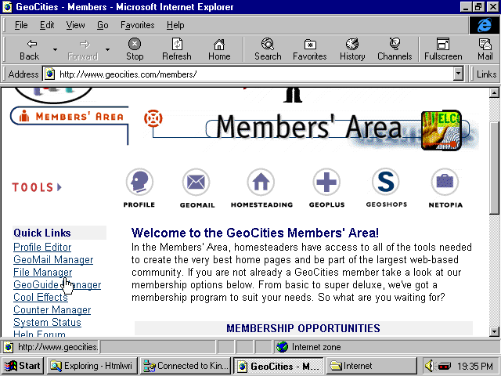Click the Quick Links heading
The image size is (501, 376).
pyautogui.click(x=41, y=233)
